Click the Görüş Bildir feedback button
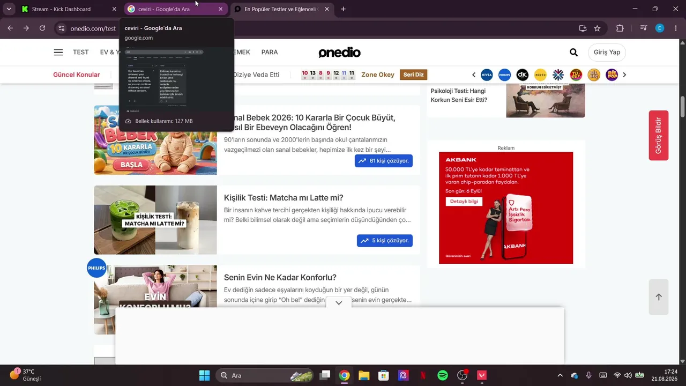 659,135
